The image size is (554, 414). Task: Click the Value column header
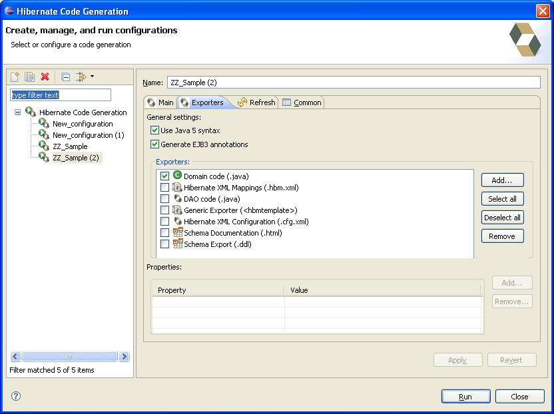(x=383, y=290)
